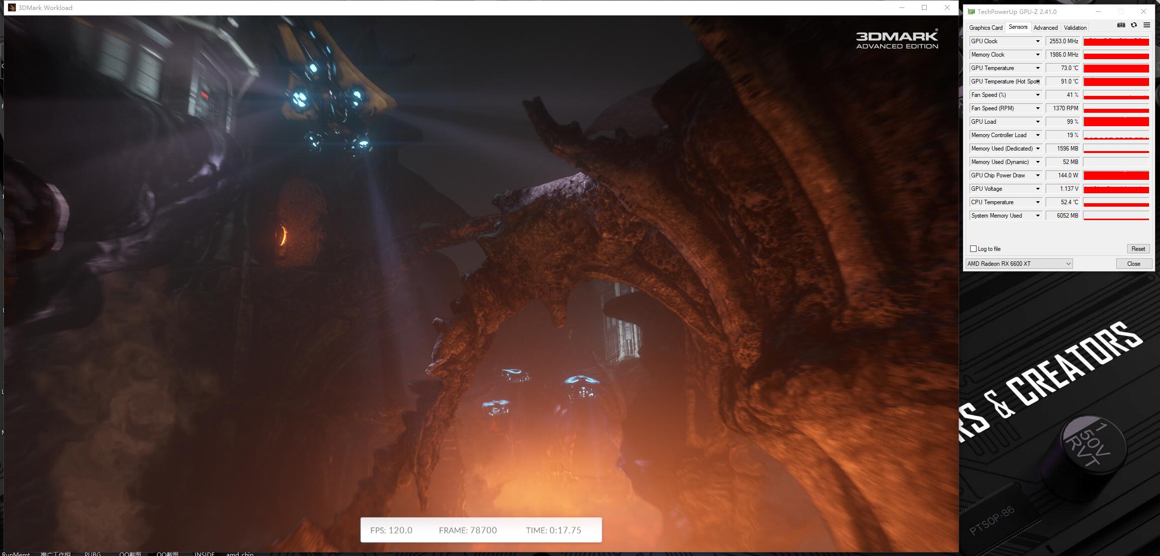Click the Close button in GPU-Z
This screenshot has width=1160, height=556.
pyautogui.click(x=1134, y=264)
